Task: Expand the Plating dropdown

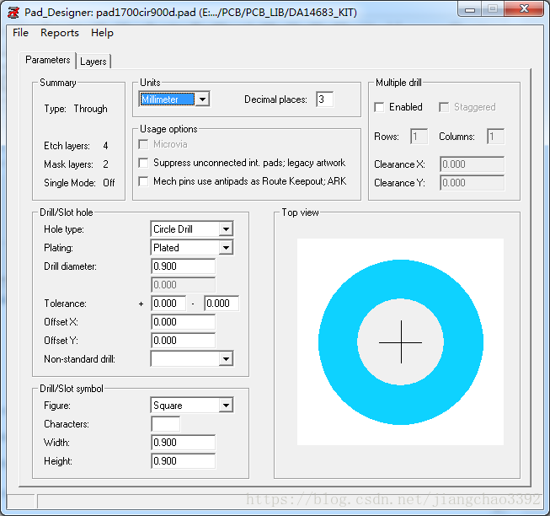Action: pyautogui.click(x=225, y=248)
